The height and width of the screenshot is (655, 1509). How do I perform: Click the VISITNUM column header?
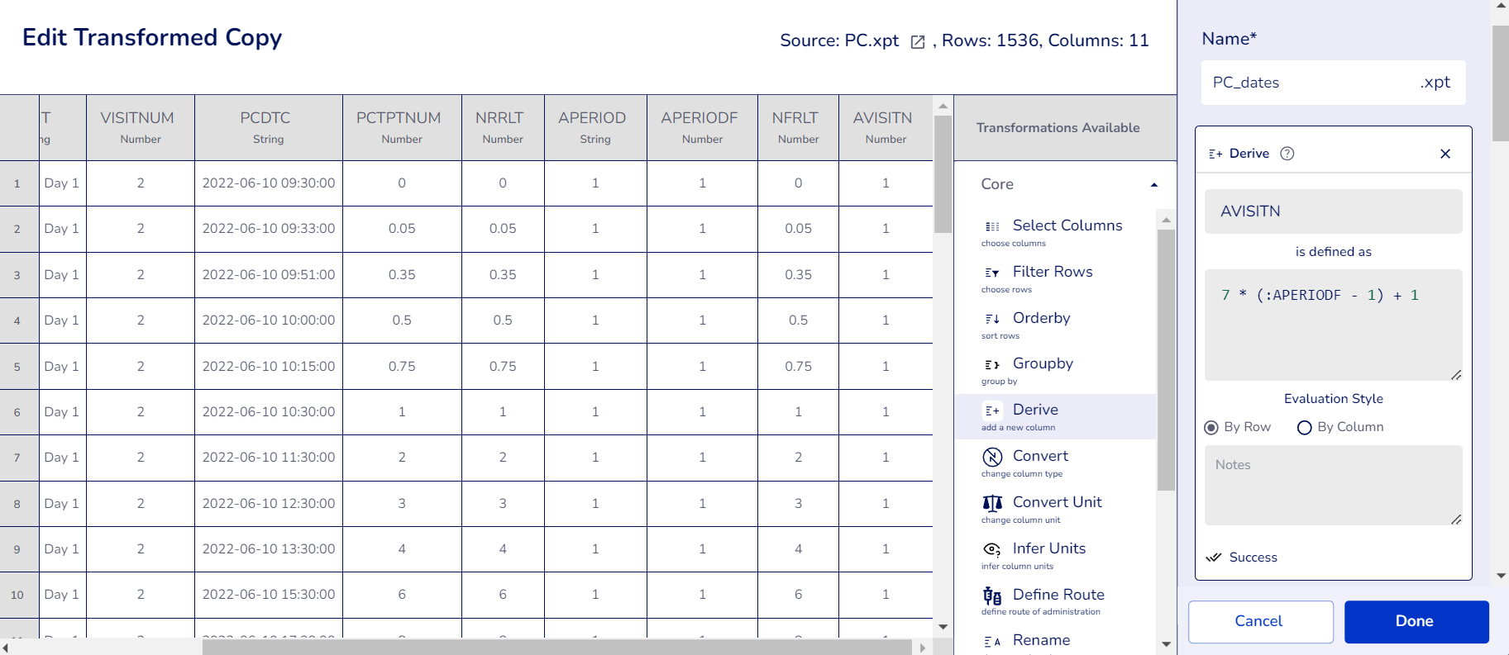[x=141, y=127]
